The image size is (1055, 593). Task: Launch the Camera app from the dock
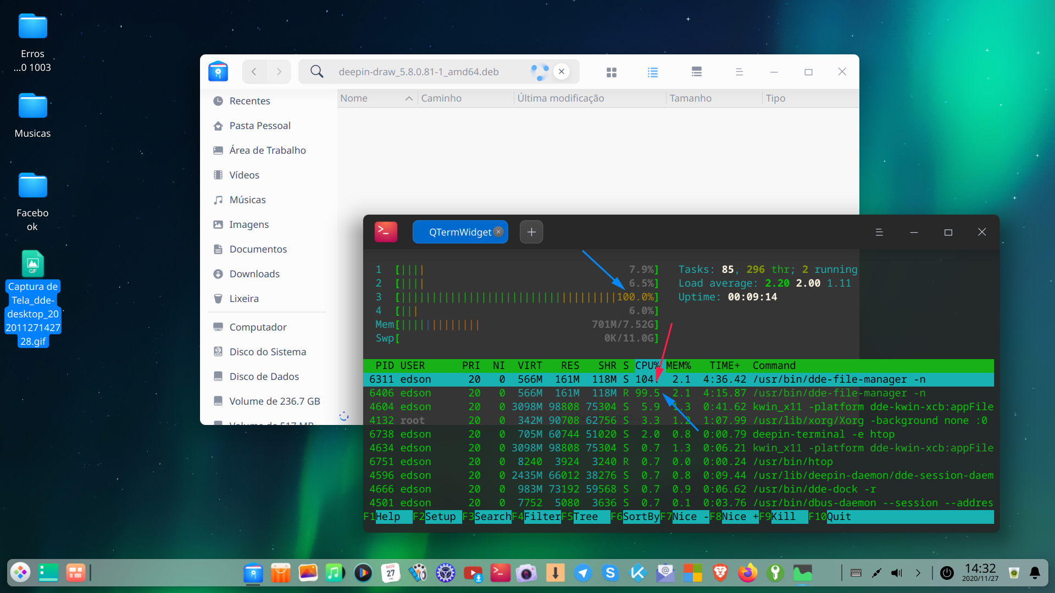tap(527, 573)
